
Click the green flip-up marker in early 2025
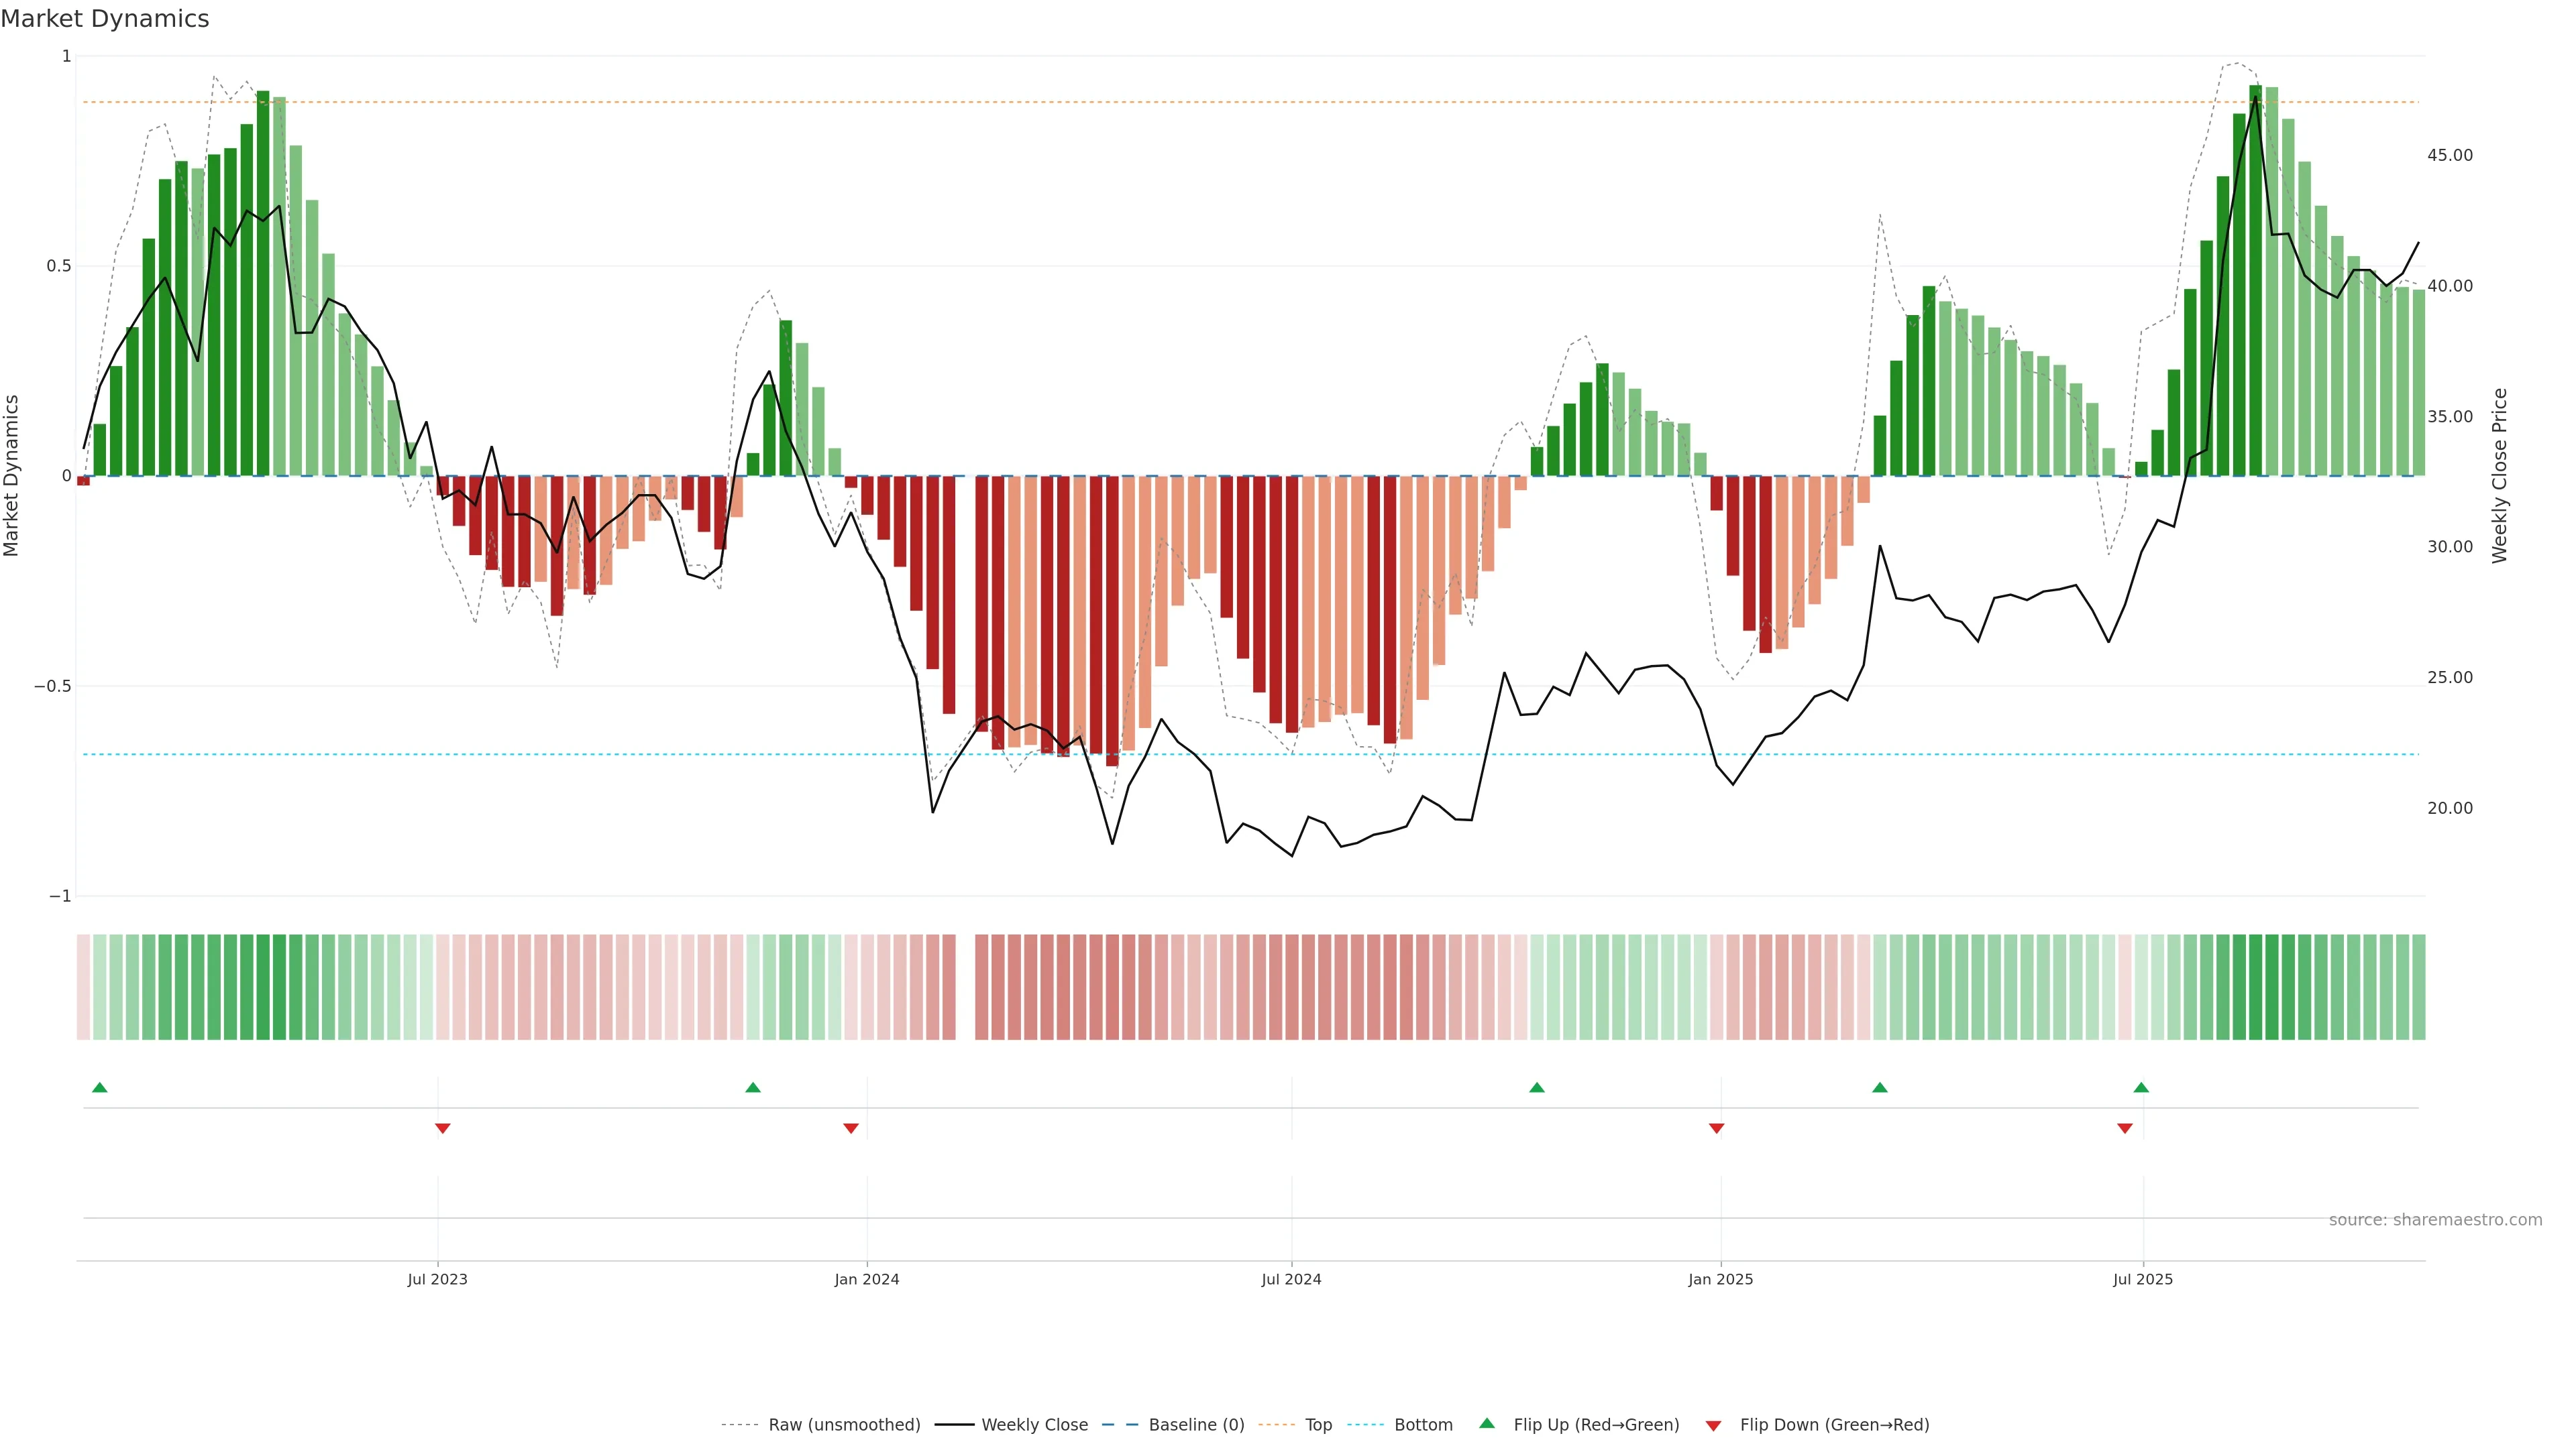click(1880, 1087)
